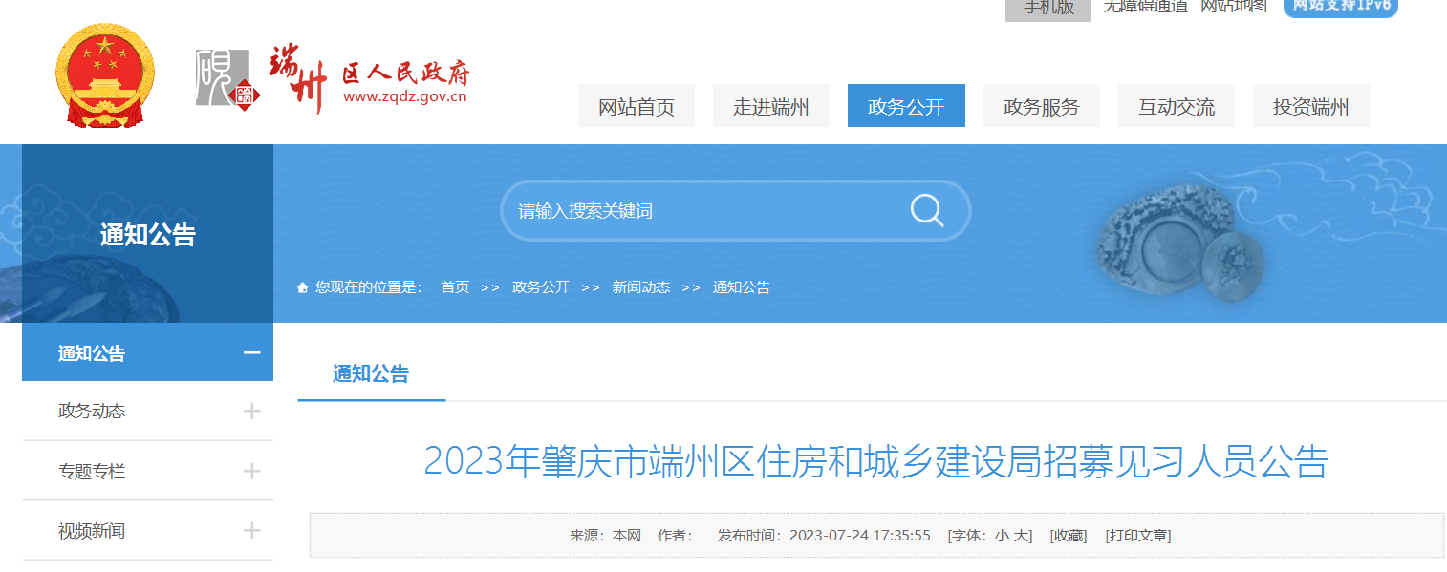Click the article title 2023年肇庆市端州区住房和城乡建设局招募见习人员公告
Viewport: 1447px width, 572px height.
(876, 462)
